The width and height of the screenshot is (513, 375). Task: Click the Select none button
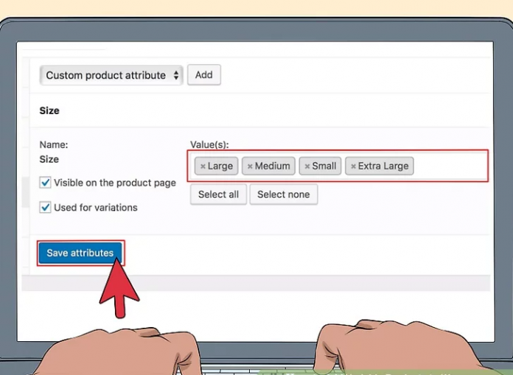[284, 194]
